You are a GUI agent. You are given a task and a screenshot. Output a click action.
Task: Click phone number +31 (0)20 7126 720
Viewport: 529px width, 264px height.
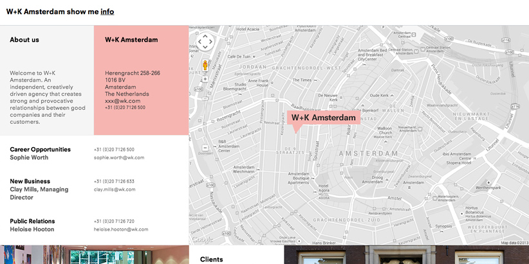114,222
